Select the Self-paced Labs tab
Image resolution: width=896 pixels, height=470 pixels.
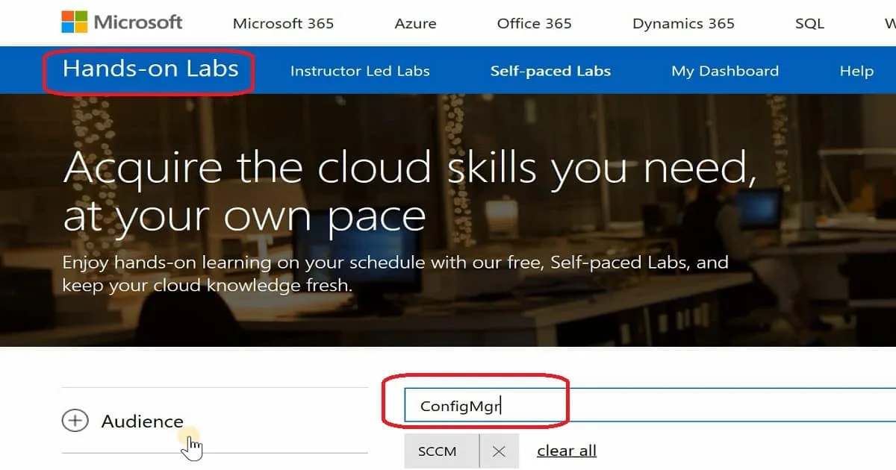[550, 71]
